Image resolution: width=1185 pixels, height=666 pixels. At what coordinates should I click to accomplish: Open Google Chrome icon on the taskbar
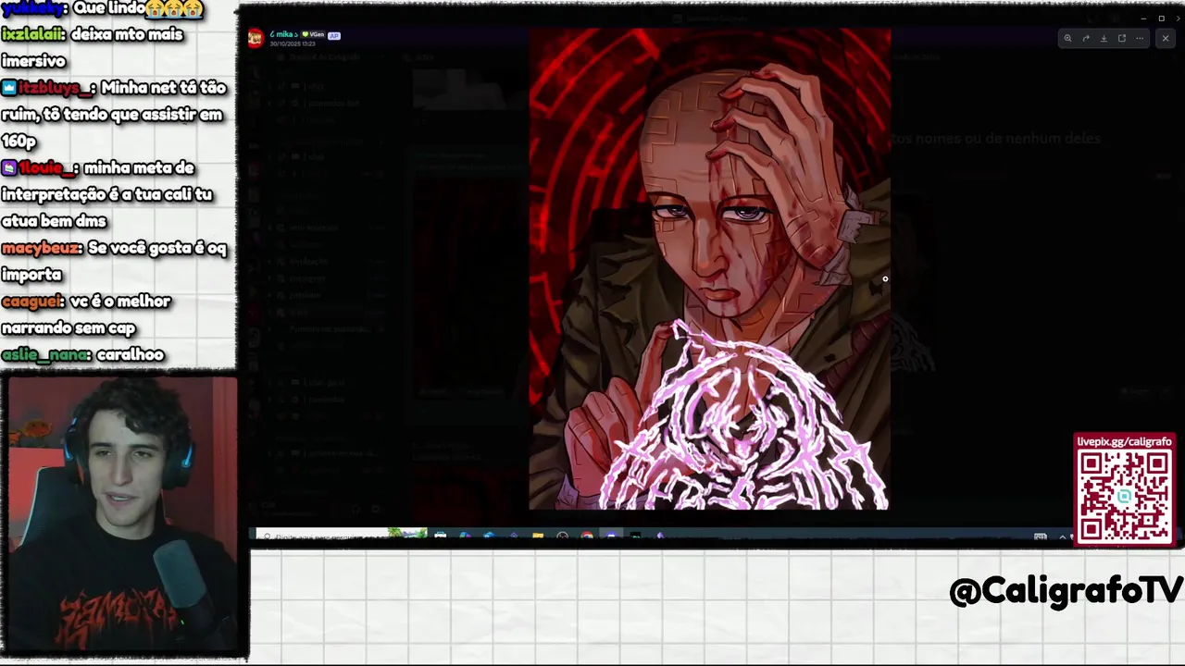click(x=587, y=536)
